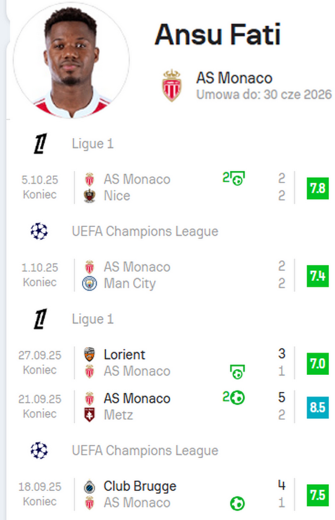Click the 7.8 rating badge
Viewport: 335px width, 520px height.
coord(317,188)
